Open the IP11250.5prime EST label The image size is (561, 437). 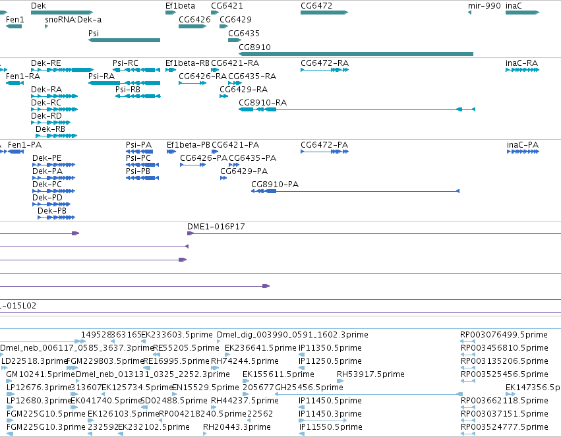point(330,361)
